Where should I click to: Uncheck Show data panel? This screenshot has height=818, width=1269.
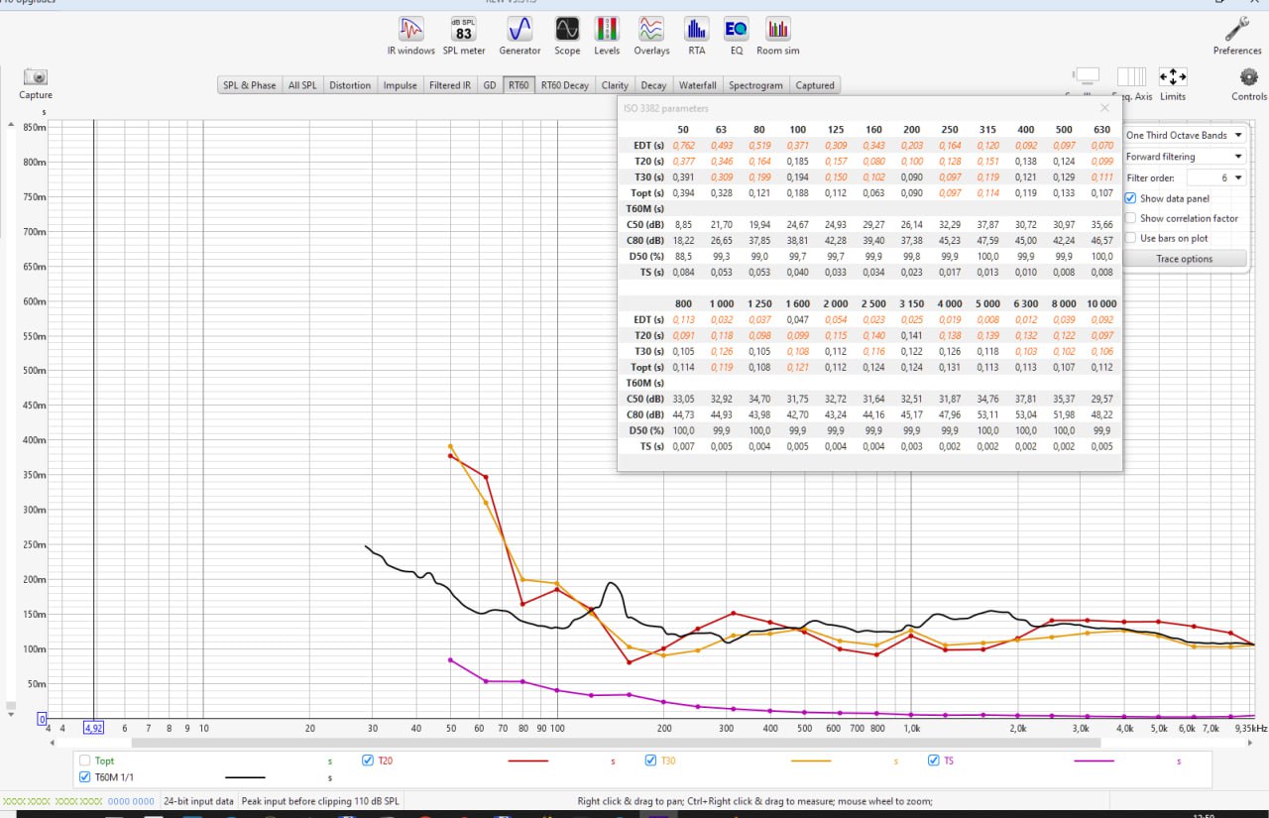tap(1131, 198)
